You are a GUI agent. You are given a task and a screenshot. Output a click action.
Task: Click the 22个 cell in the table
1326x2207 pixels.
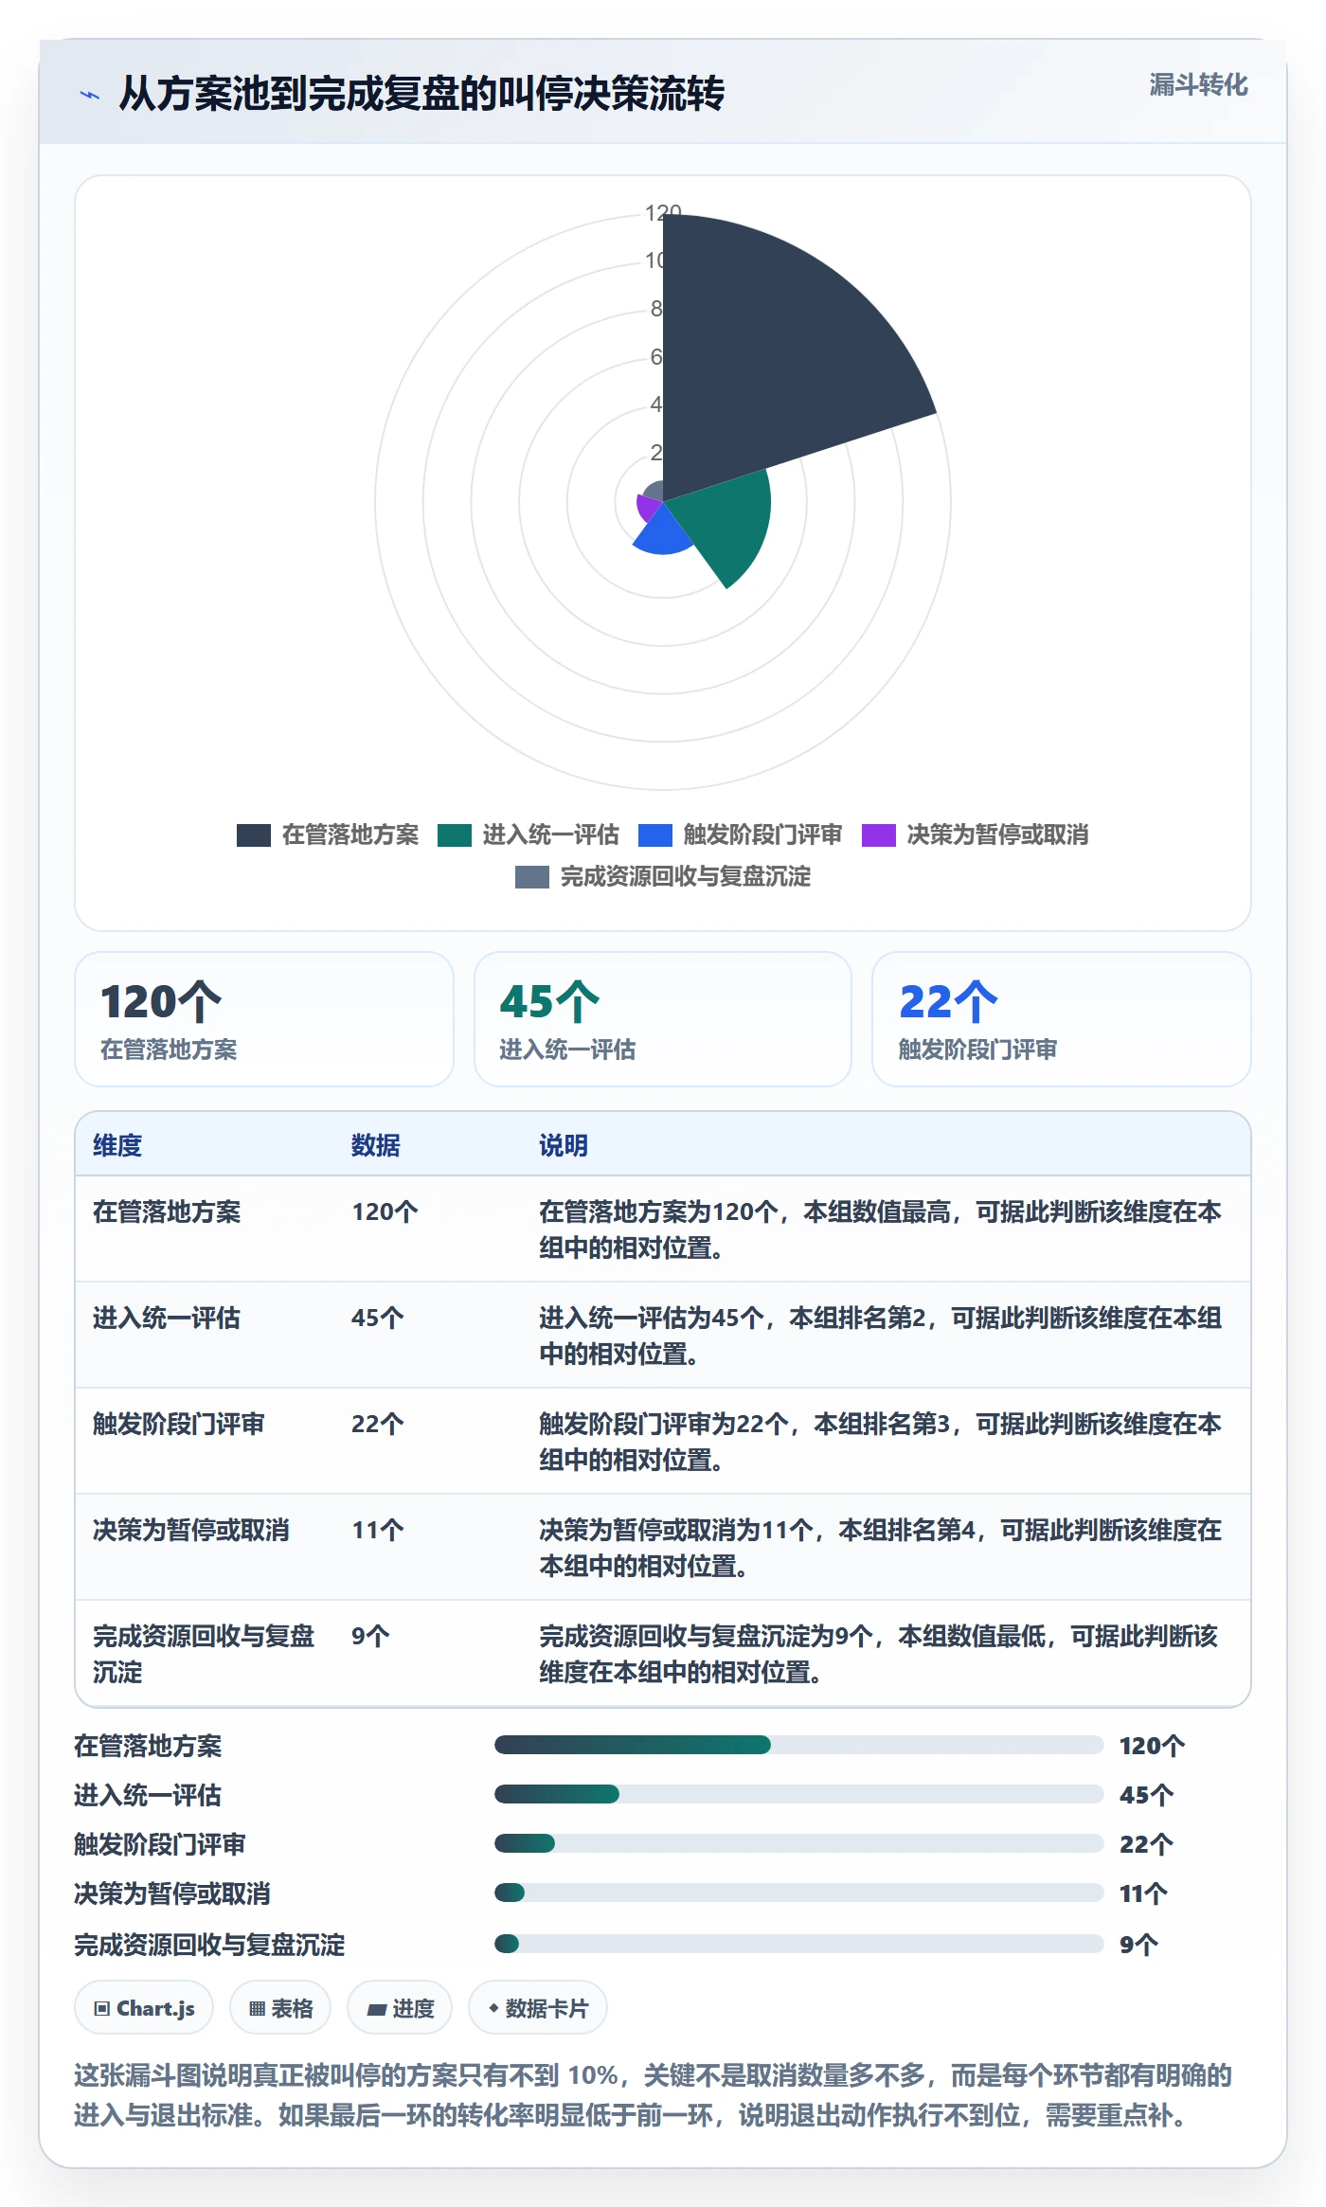378,1425
